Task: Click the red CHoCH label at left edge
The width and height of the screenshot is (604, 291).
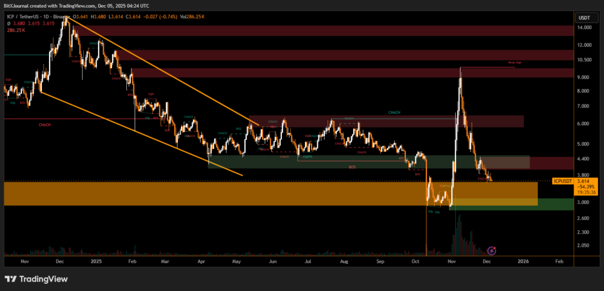Action: (44, 125)
